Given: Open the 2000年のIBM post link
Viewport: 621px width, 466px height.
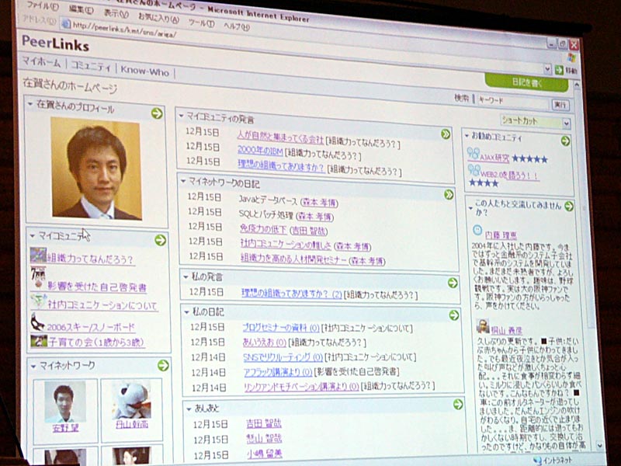Looking at the screenshot, I should tap(260, 151).
